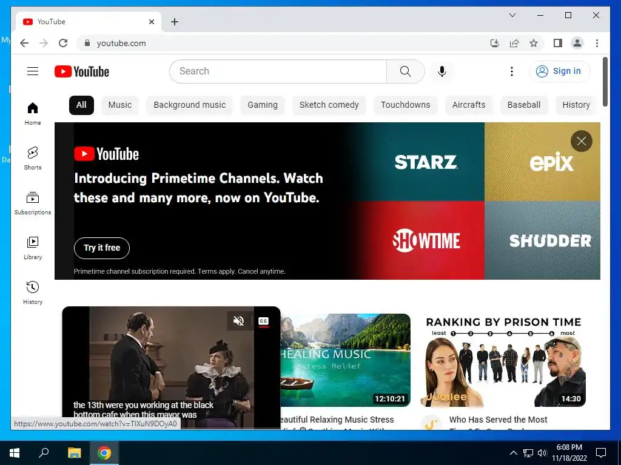621x465 pixels.
Task: Click the epix channel tile
Action: pyautogui.click(x=542, y=162)
